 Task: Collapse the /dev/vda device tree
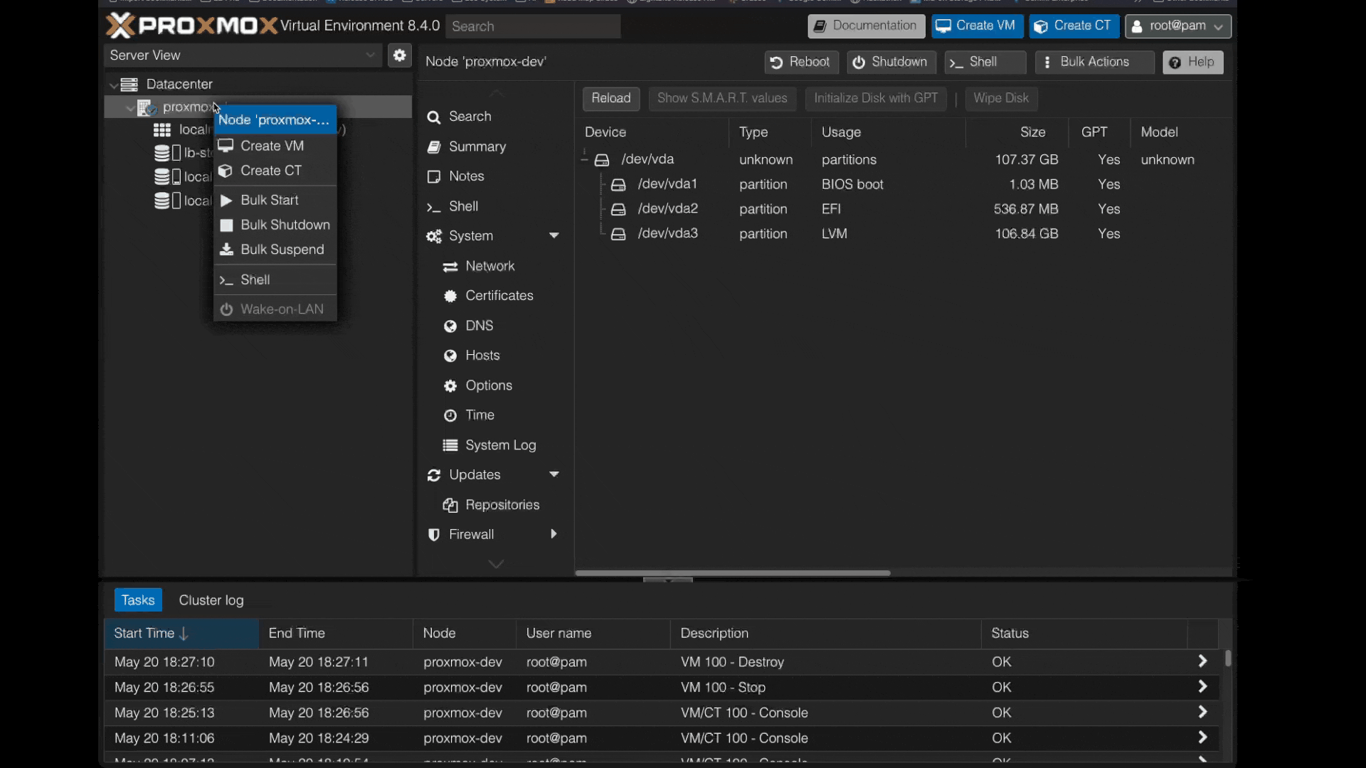pos(584,160)
